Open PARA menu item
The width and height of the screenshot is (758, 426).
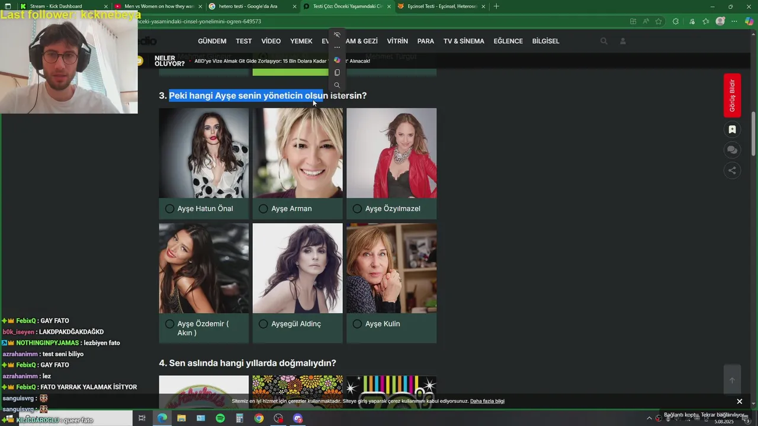(425, 41)
